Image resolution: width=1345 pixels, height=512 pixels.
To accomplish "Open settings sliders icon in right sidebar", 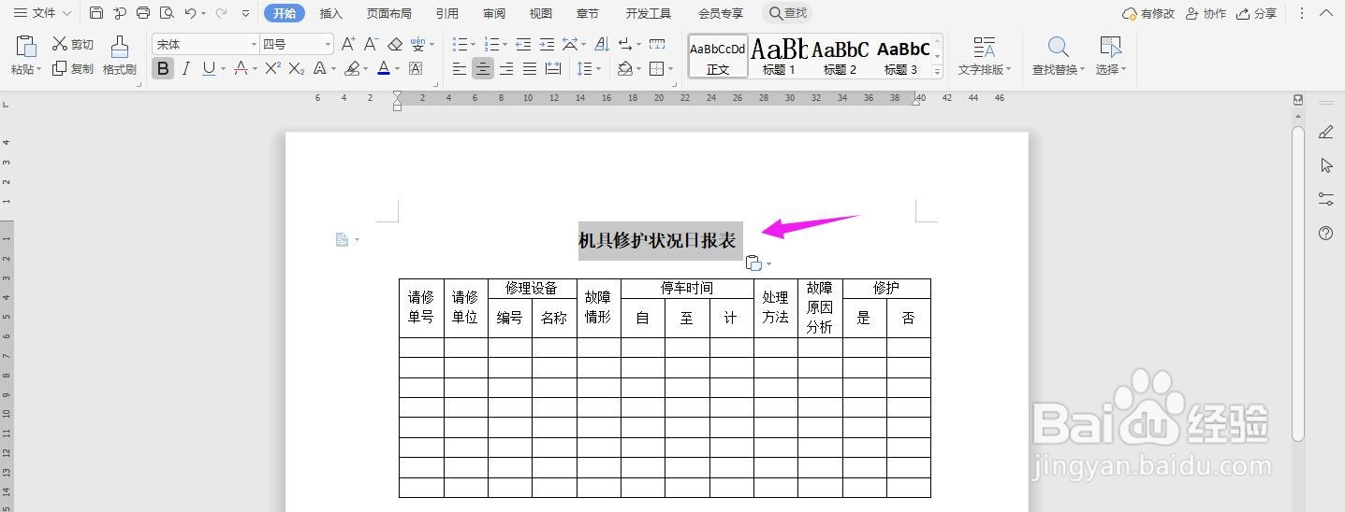I will pyautogui.click(x=1325, y=199).
